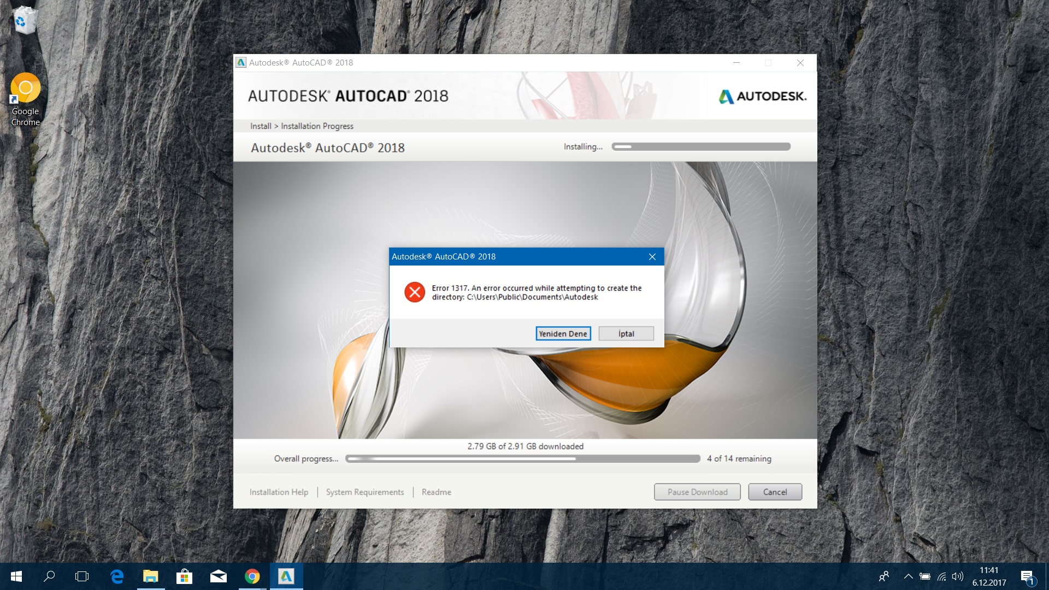Open the Windows Start menu
The height and width of the screenshot is (590, 1049).
pos(16,576)
